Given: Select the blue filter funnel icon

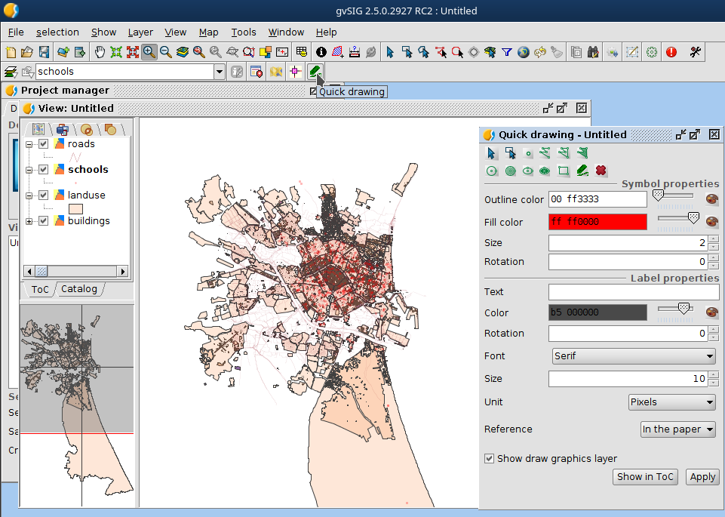Looking at the screenshot, I should (507, 52).
